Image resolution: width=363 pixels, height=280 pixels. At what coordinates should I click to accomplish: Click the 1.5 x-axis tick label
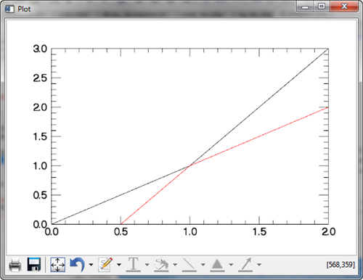[259, 232]
